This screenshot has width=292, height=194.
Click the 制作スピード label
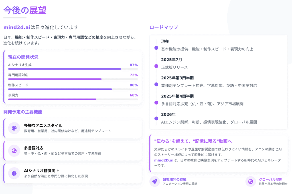pyautogui.click(x=18, y=85)
